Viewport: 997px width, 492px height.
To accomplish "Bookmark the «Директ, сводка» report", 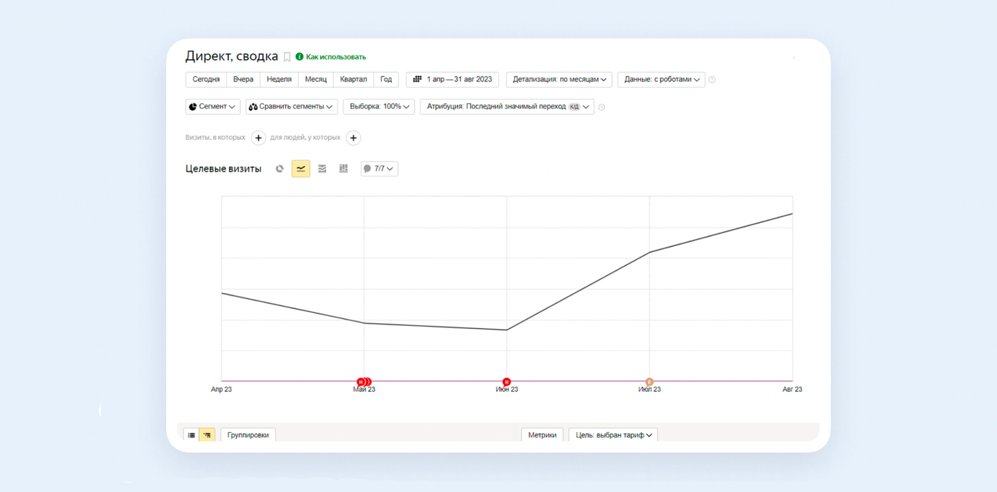I will click(287, 57).
